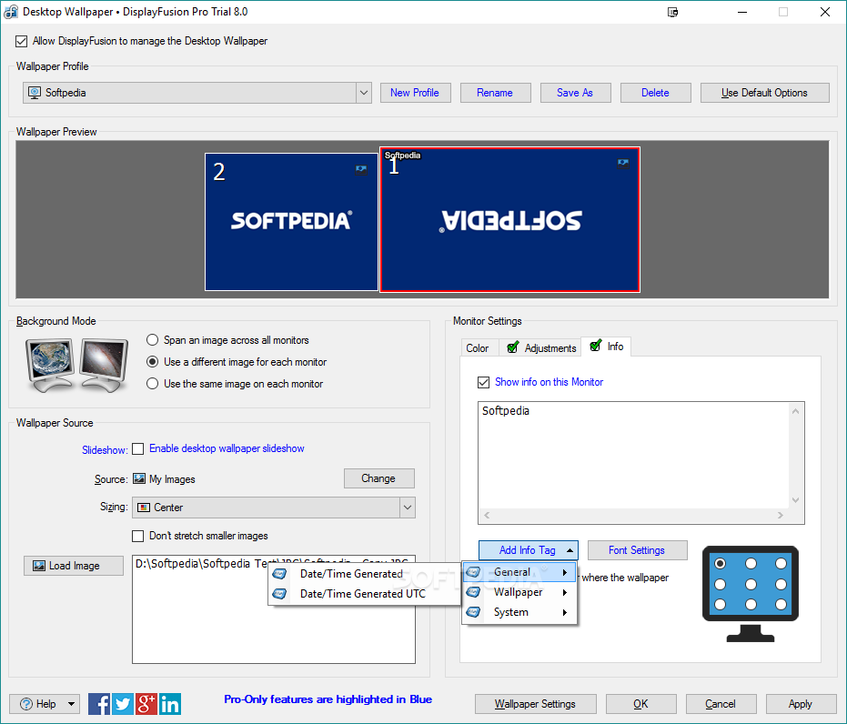
Task: Switch to the Info tab
Action: click(x=607, y=347)
